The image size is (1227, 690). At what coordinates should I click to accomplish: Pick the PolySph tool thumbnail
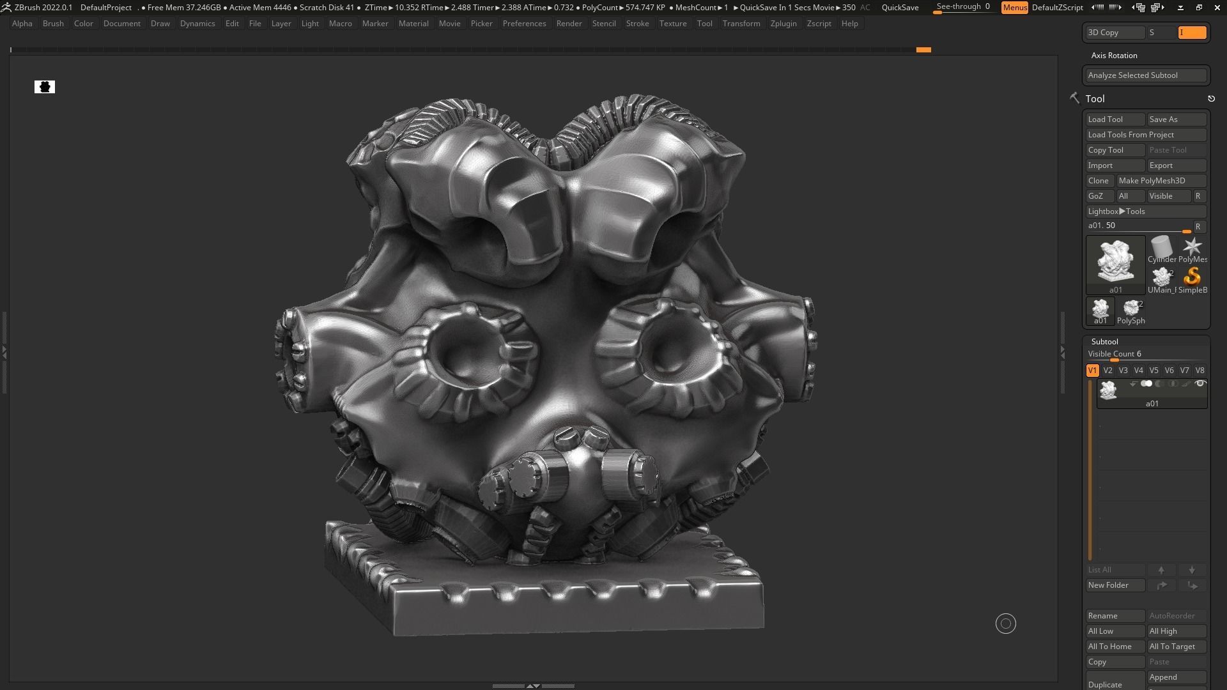click(1131, 311)
